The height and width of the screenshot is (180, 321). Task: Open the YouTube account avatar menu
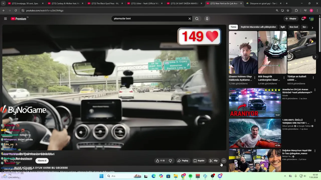311,19
